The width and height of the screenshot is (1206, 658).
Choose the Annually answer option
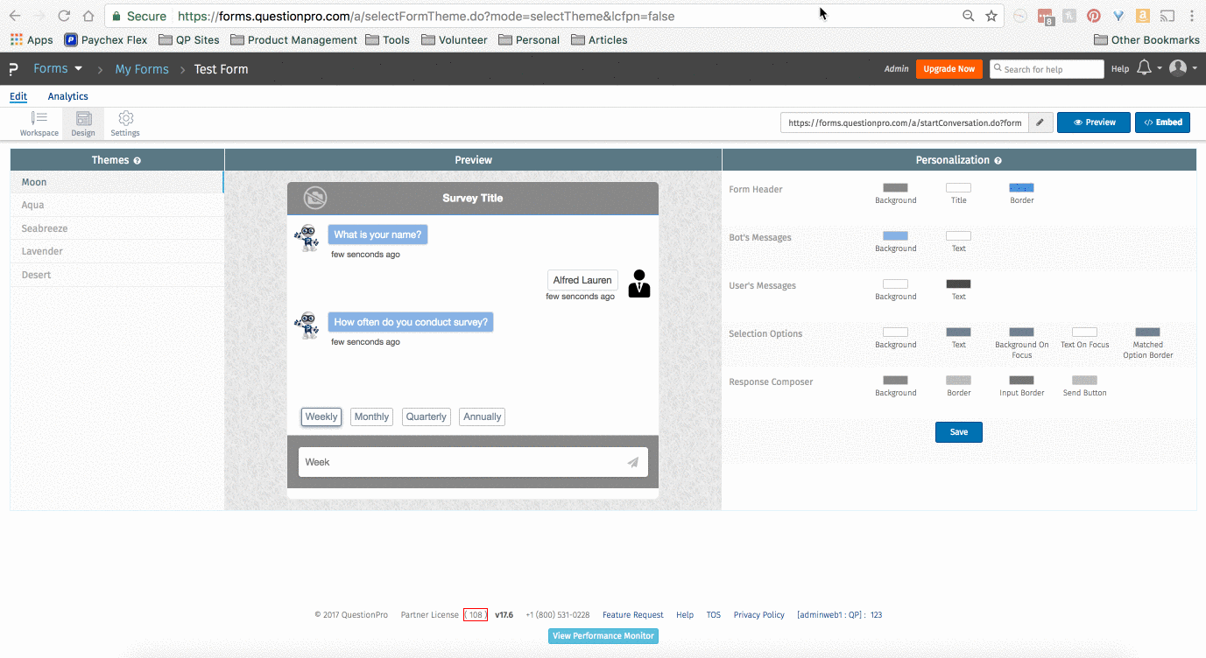pyautogui.click(x=483, y=416)
